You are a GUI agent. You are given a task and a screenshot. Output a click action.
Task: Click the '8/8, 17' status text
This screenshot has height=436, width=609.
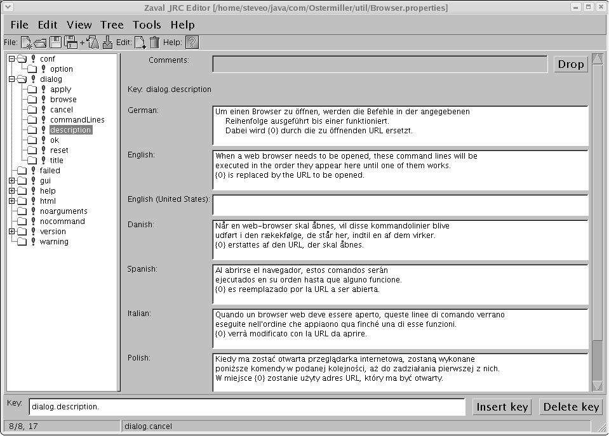(23, 426)
